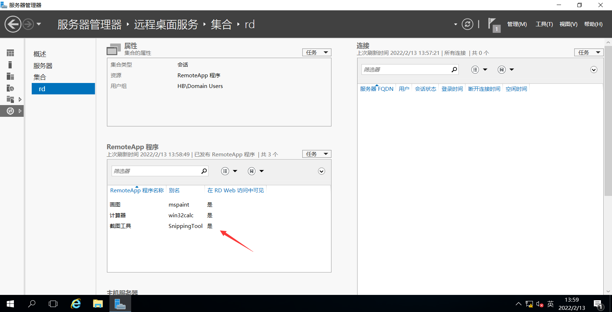Sort by RemoteApp 程序名称 column
The width and height of the screenshot is (612, 312).
pos(137,191)
